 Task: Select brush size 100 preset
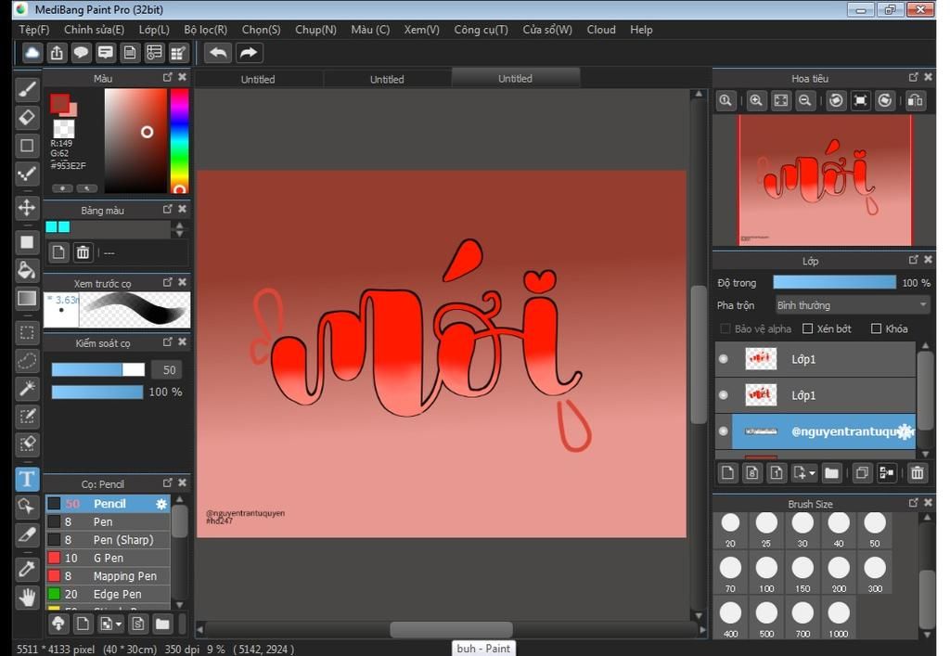[766, 575]
